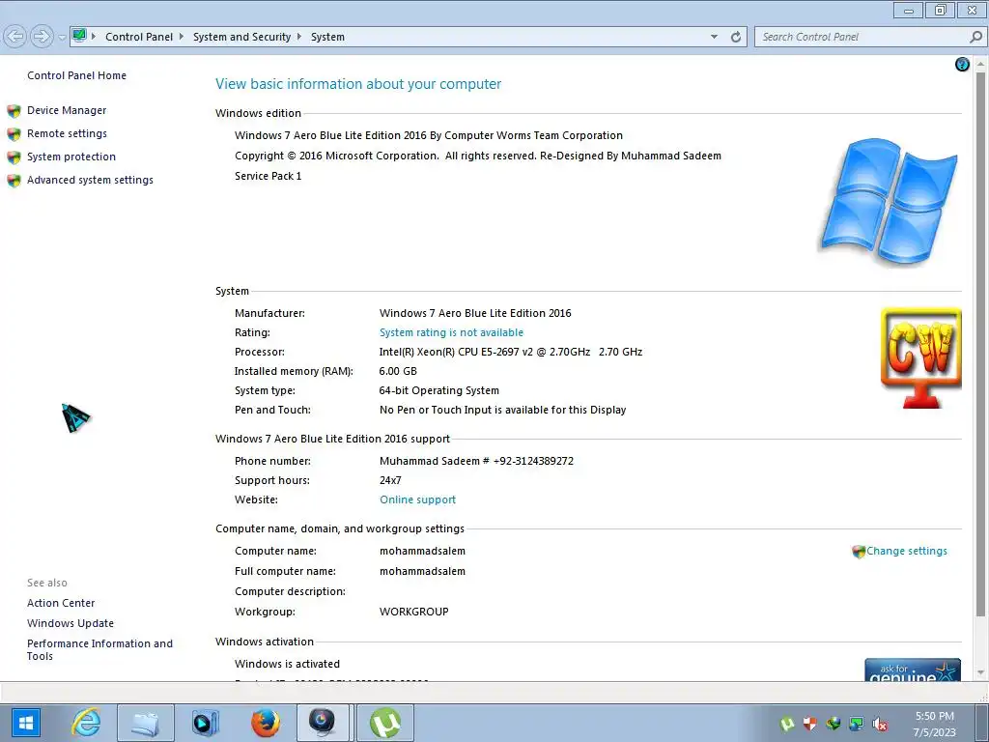This screenshot has height=742, width=989.
Task: Click the computer name mohammadsalem value
Action: click(x=422, y=551)
